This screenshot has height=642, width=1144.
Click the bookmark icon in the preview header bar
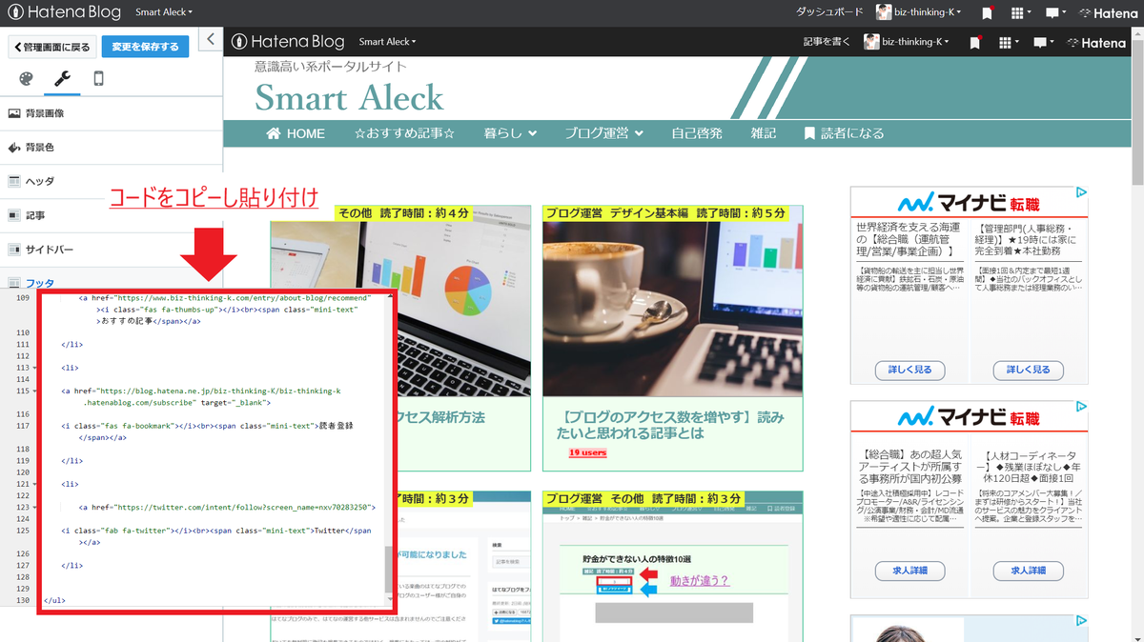coord(974,43)
